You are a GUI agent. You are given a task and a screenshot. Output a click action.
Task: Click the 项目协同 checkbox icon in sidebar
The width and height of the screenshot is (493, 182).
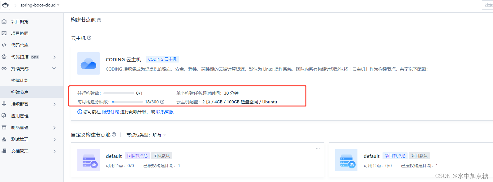(4, 33)
